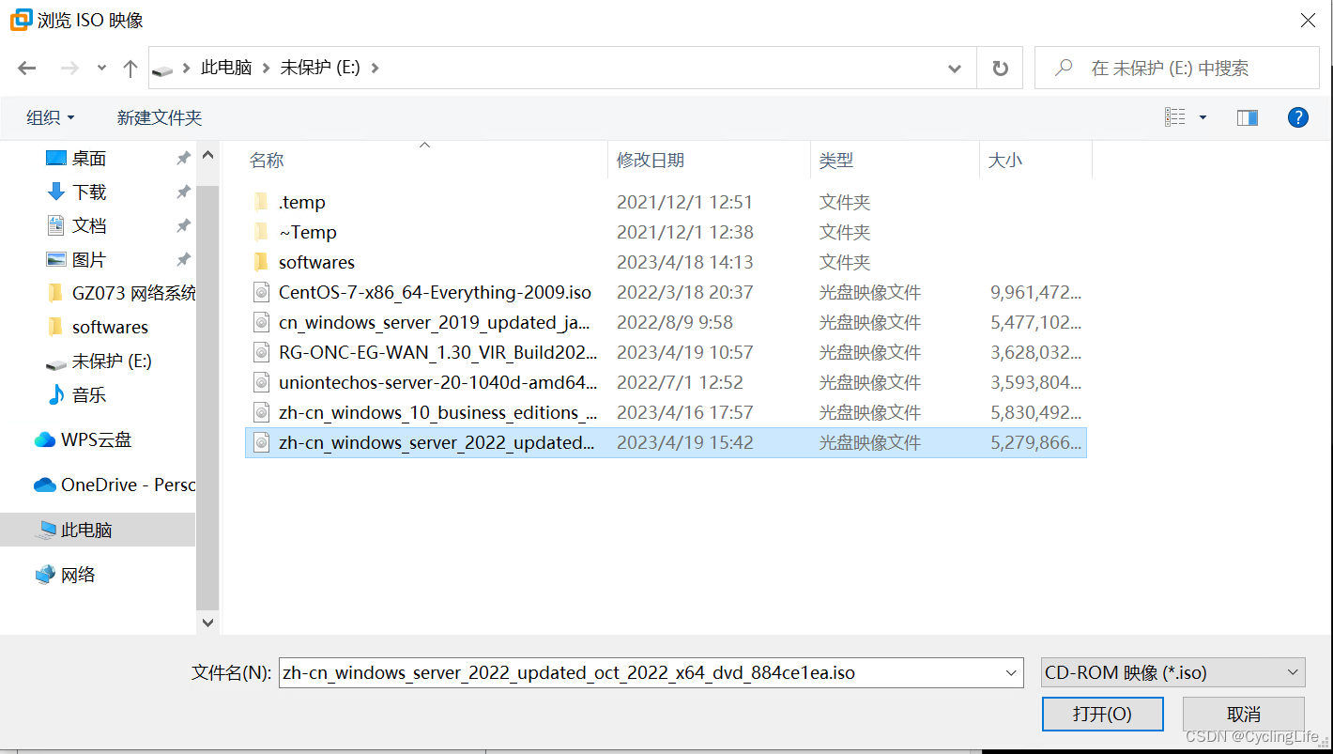Open the 组织 menu
This screenshot has width=1333, height=754.
pos(51,117)
